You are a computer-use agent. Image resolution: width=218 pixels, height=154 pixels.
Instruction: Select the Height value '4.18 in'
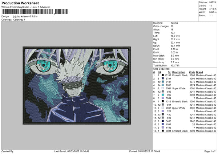click(213, 9)
